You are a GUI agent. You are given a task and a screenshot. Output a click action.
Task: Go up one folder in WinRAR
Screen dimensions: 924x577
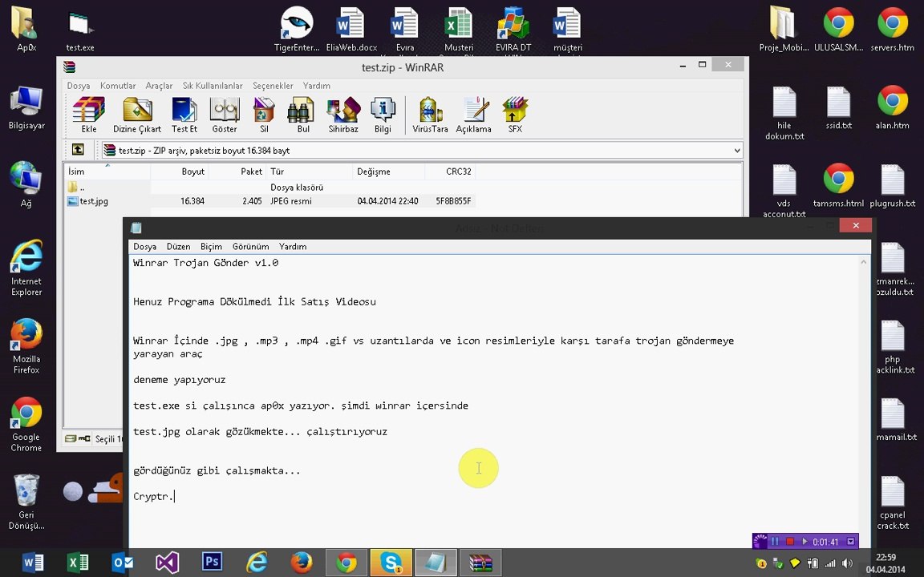pos(78,150)
